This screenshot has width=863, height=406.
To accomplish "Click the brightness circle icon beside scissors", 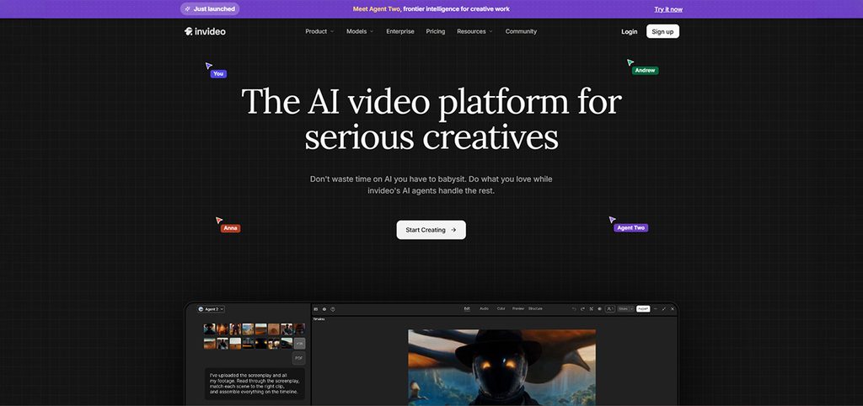I will (x=599, y=309).
